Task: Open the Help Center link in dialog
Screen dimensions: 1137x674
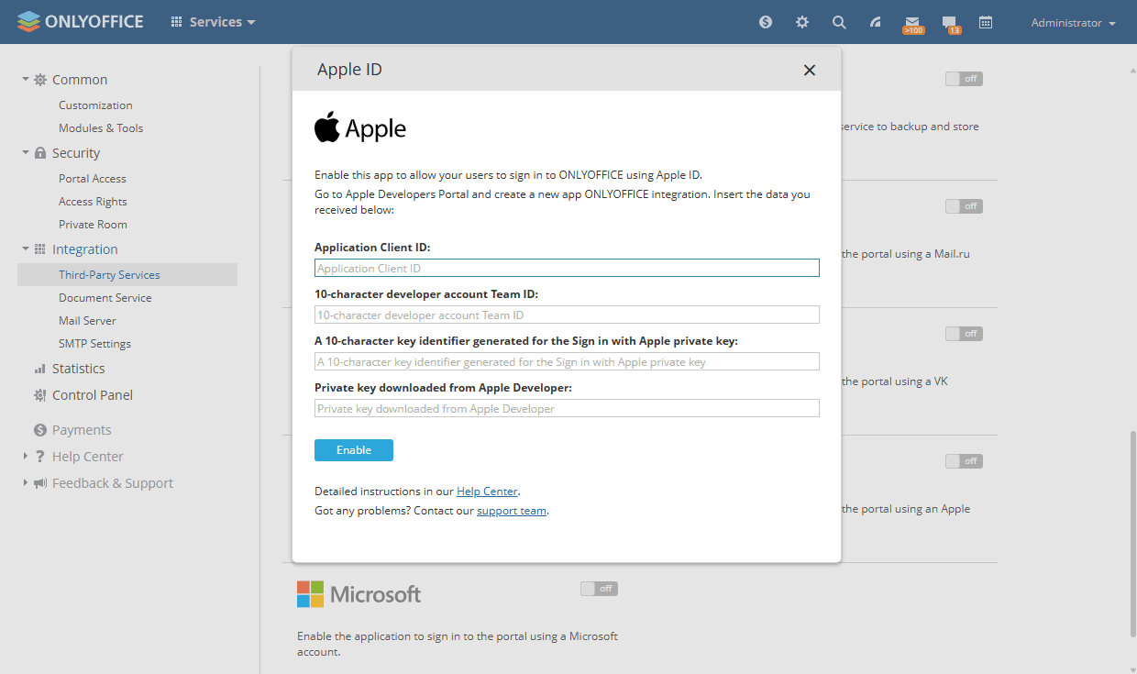Action: [487, 492]
